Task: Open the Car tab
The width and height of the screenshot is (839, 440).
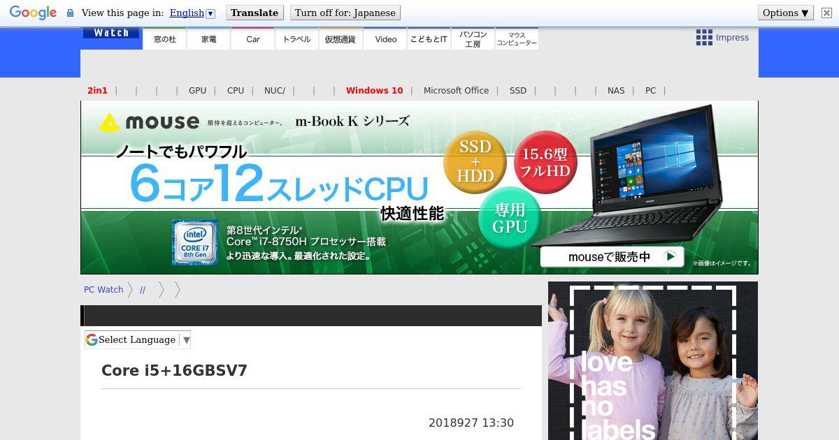Action: coord(253,39)
